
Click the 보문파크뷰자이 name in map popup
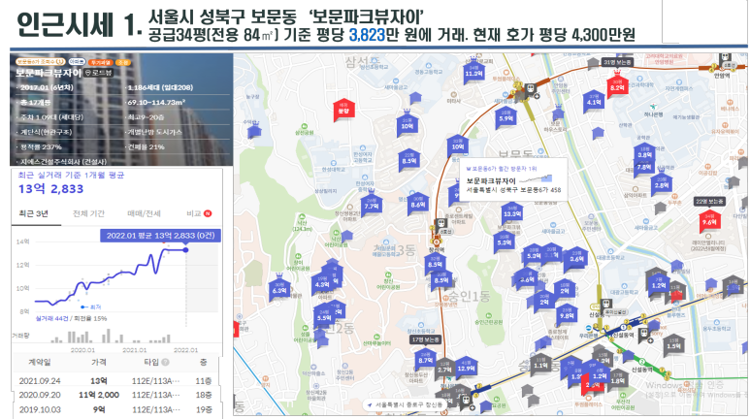coord(491,180)
